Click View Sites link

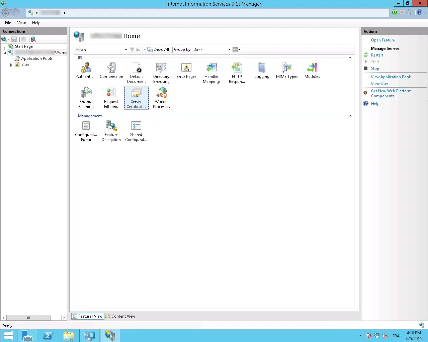(379, 84)
